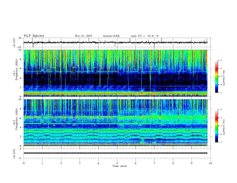Click the ch.1 spectrogram color scale bar
Image resolution: width=237 pixels, height=183 pixels.
coord(217,77)
